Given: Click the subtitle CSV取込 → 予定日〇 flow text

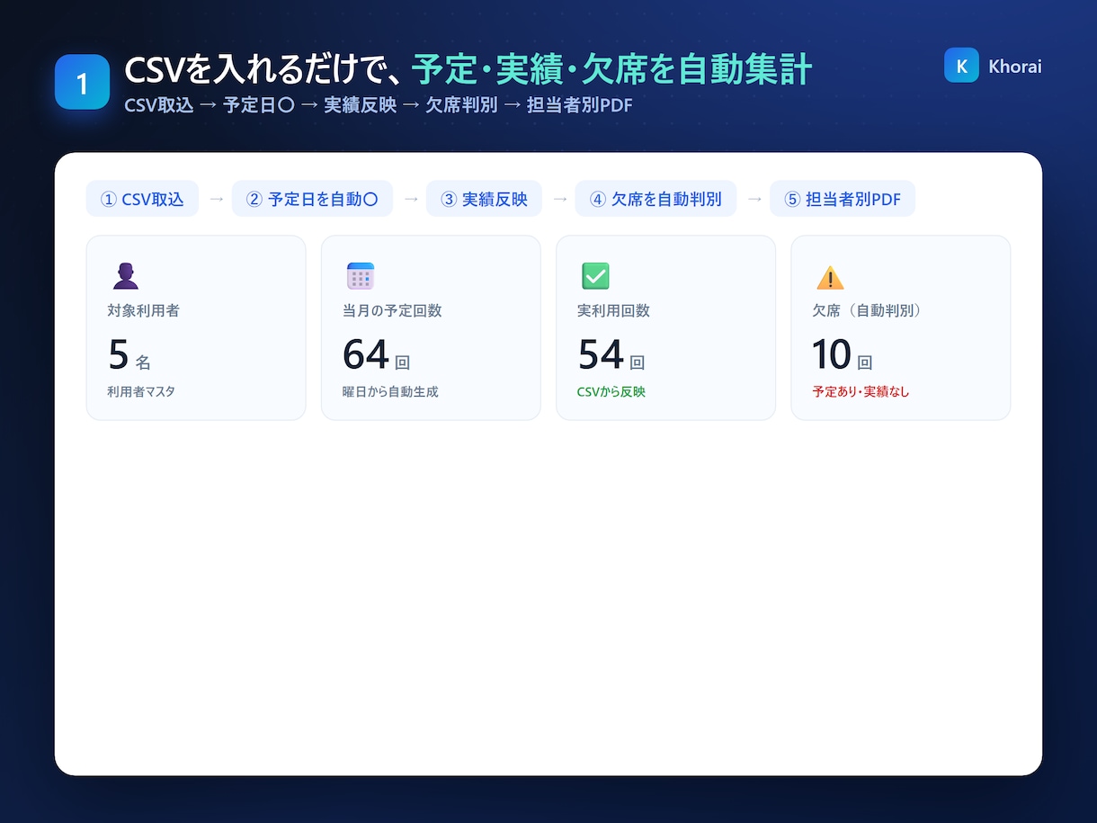Looking at the screenshot, I should coord(379,105).
